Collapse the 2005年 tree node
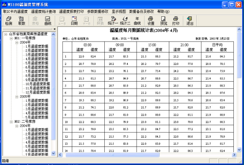Image resolution: width=244 pixels, height=165 pixels. point(17,97)
